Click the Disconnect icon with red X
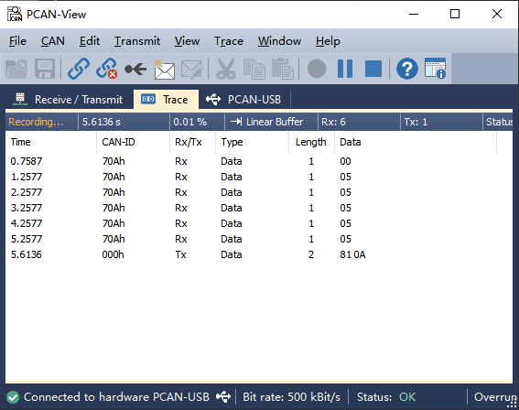This screenshot has height=410, width=519. point(106,69)
